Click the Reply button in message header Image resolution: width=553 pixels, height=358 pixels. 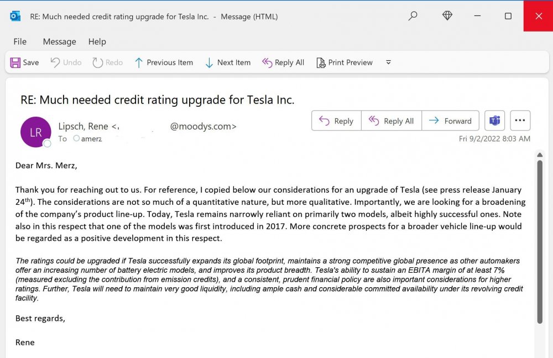336,121
